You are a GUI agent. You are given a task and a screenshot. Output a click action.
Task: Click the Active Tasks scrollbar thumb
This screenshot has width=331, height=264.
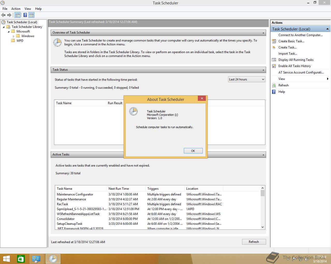263,193
